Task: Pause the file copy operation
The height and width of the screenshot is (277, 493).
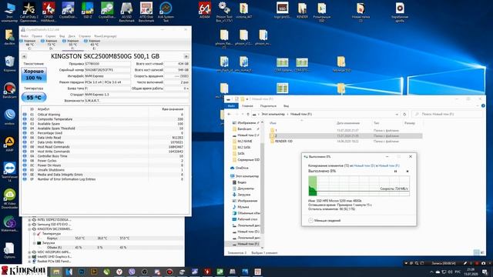Action: coord(395,171)
